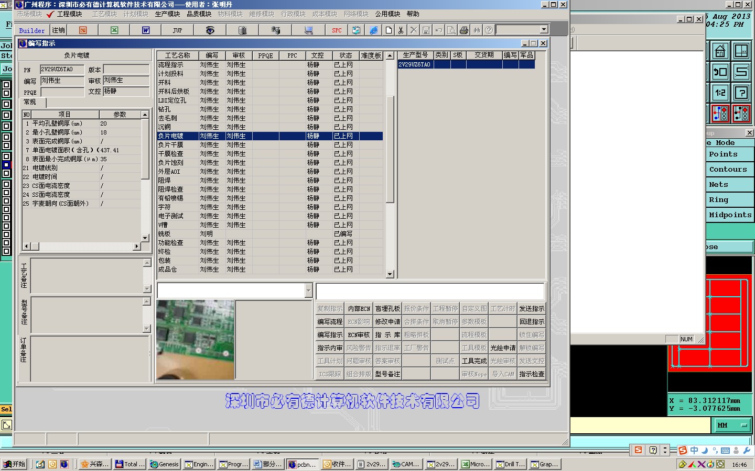Click the eye view icon in toolbar

[x=210, y=30]
